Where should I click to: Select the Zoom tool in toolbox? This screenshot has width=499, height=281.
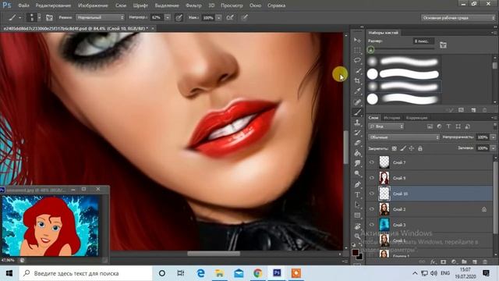pyautogui.click(x=357, y=236)
